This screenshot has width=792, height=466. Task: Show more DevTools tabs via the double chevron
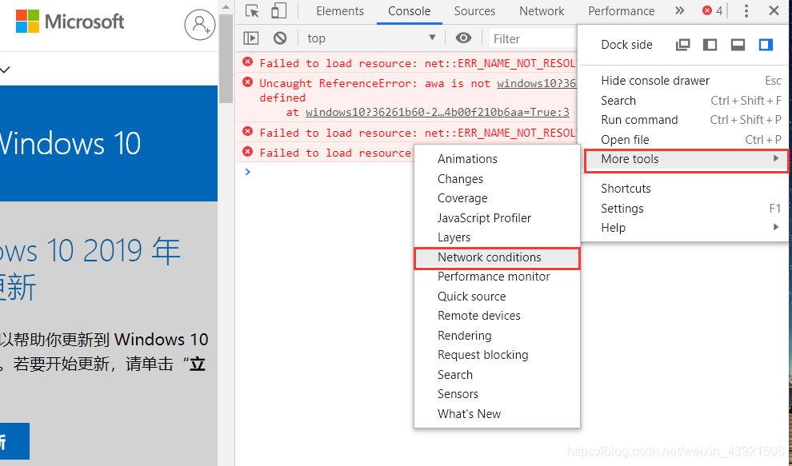(680, 10)
